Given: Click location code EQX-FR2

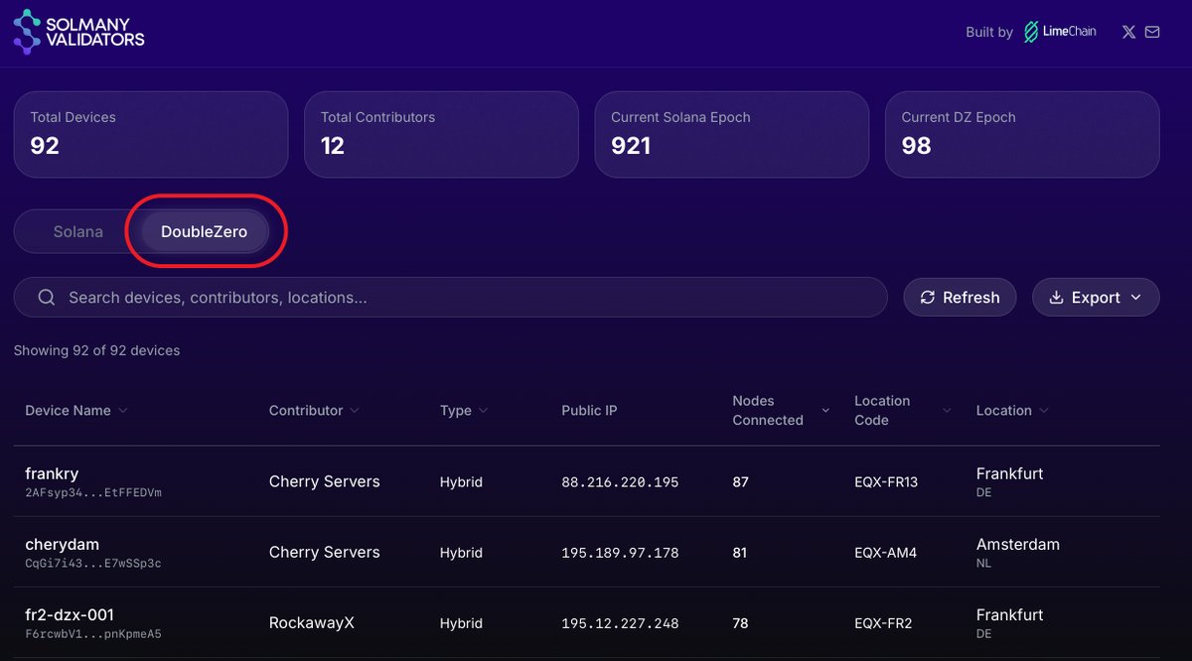Looking at the screenshot, I should coord(883,623).
